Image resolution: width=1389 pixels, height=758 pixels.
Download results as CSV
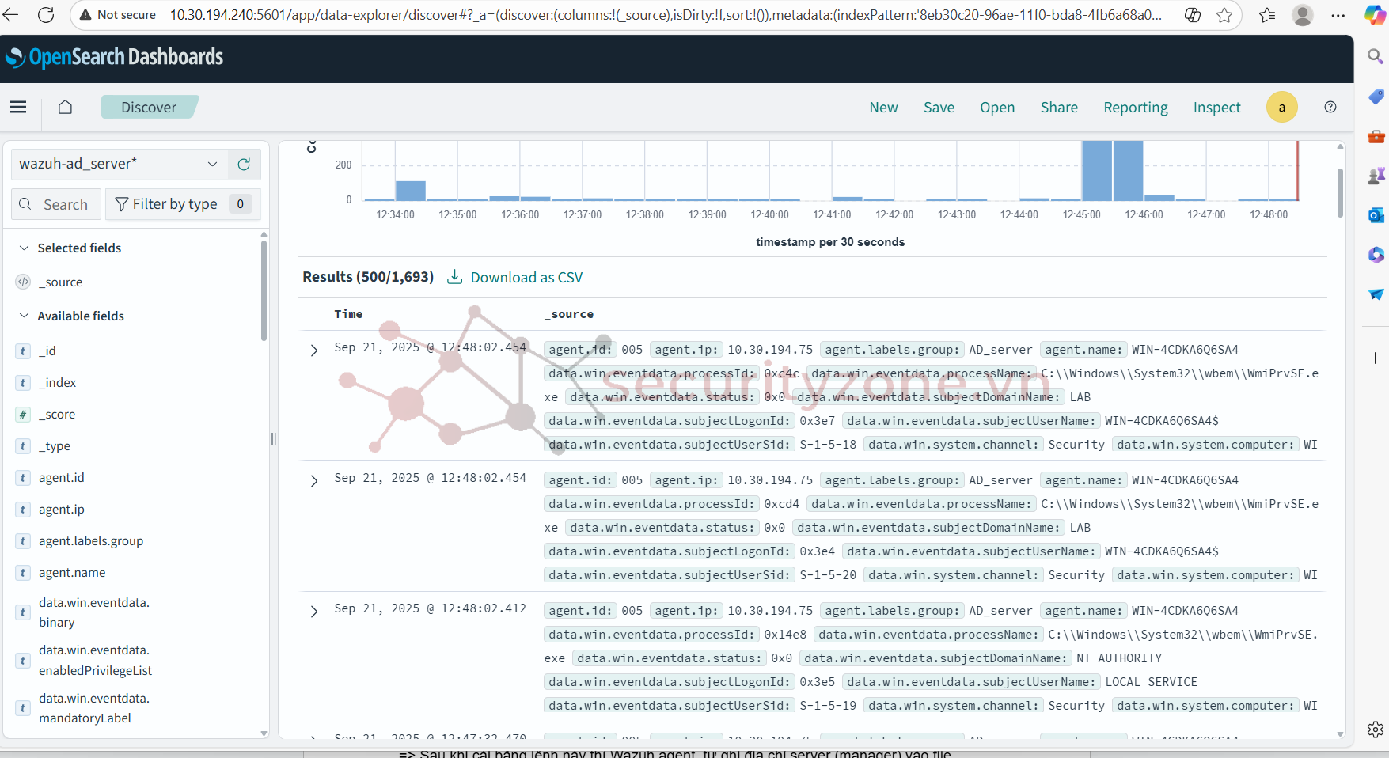(515, 278)
